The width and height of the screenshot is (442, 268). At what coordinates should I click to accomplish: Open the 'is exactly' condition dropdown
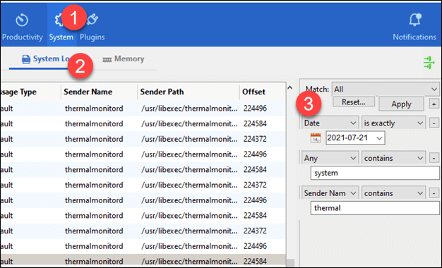[x=393, y=123]
